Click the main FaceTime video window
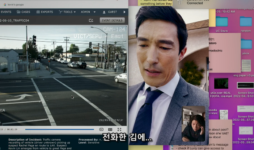 [169, 76]
